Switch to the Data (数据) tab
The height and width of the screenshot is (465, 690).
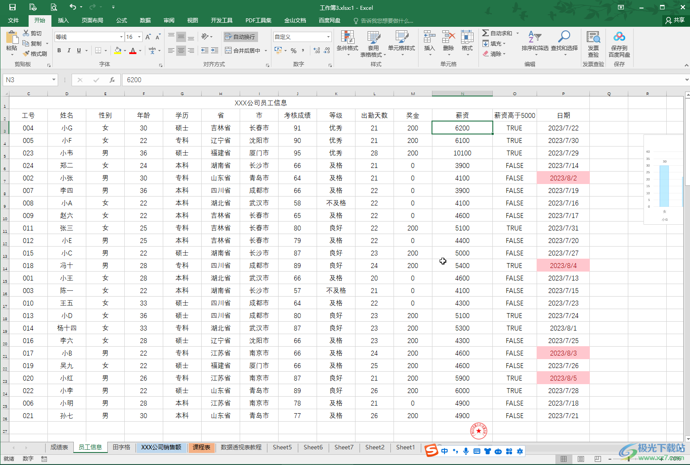(x=145, y=21)
